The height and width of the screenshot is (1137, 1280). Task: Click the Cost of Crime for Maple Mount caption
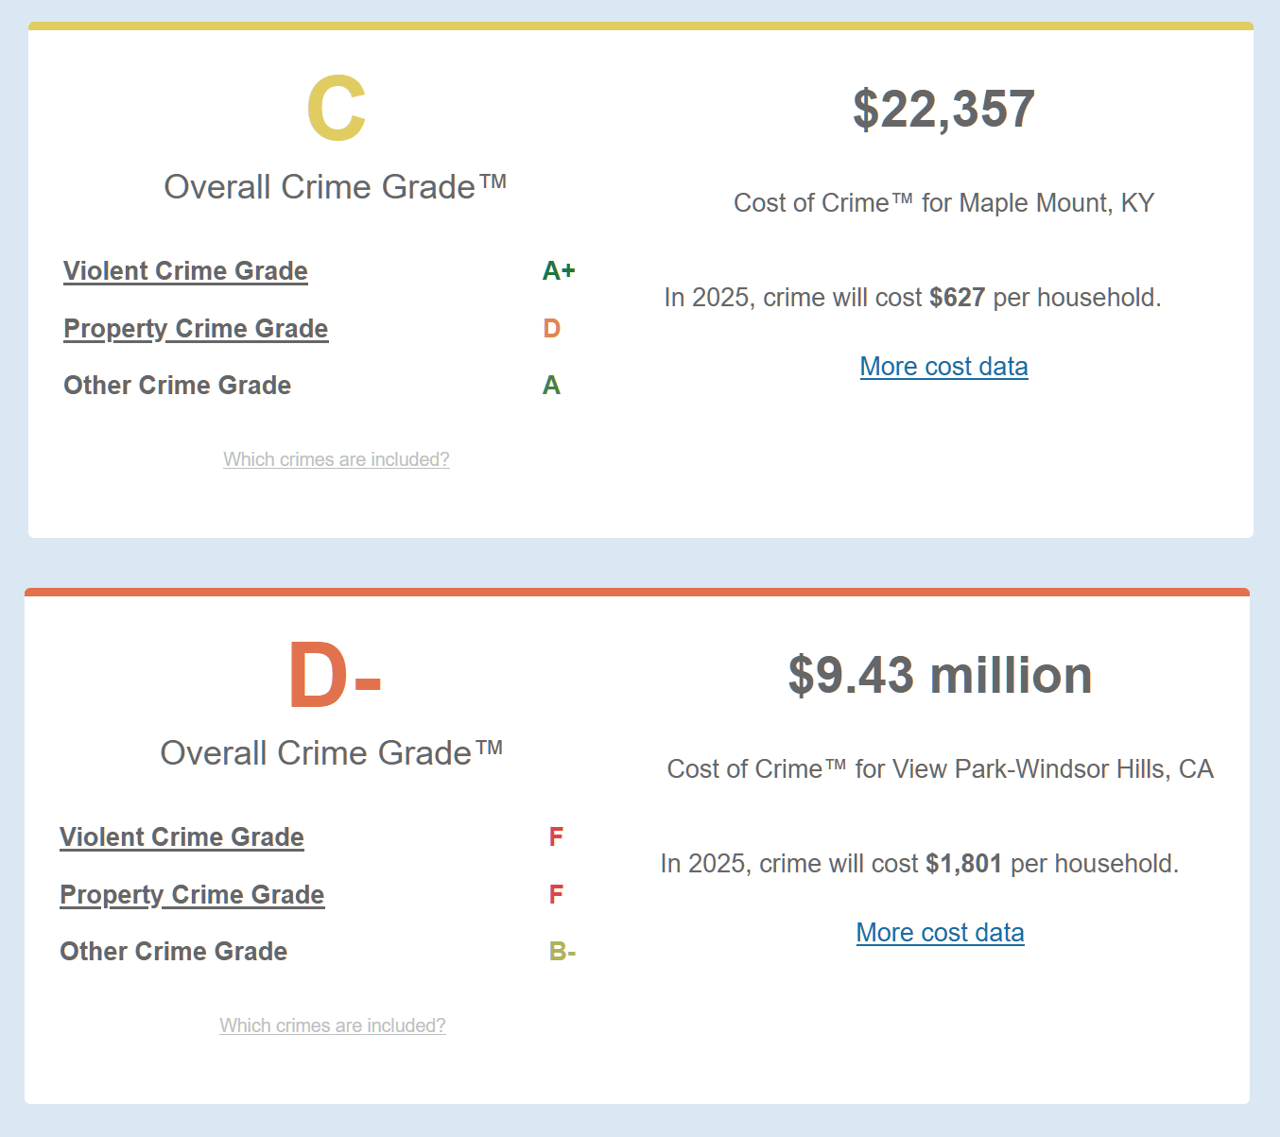943,203
